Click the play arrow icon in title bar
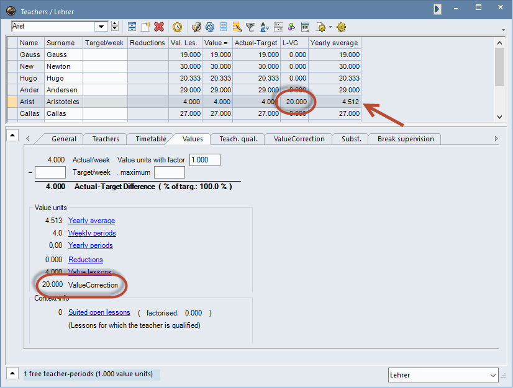The height and width of the screenshot is (388, 513). (437, 9)
